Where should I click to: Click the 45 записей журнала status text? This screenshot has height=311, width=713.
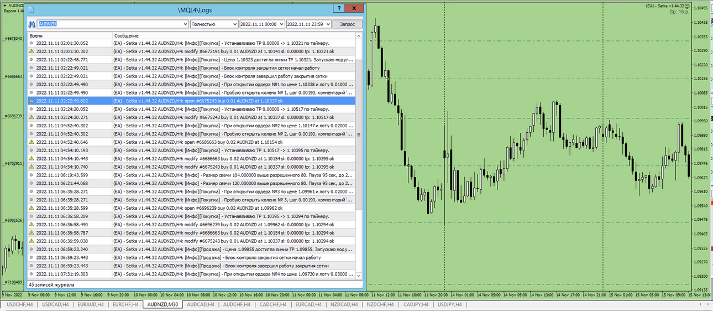pyautogui.click(x=51, y=284)
